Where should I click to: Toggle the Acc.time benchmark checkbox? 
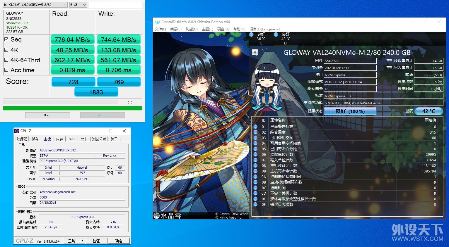pyautogui.click(x=6, y=70)
